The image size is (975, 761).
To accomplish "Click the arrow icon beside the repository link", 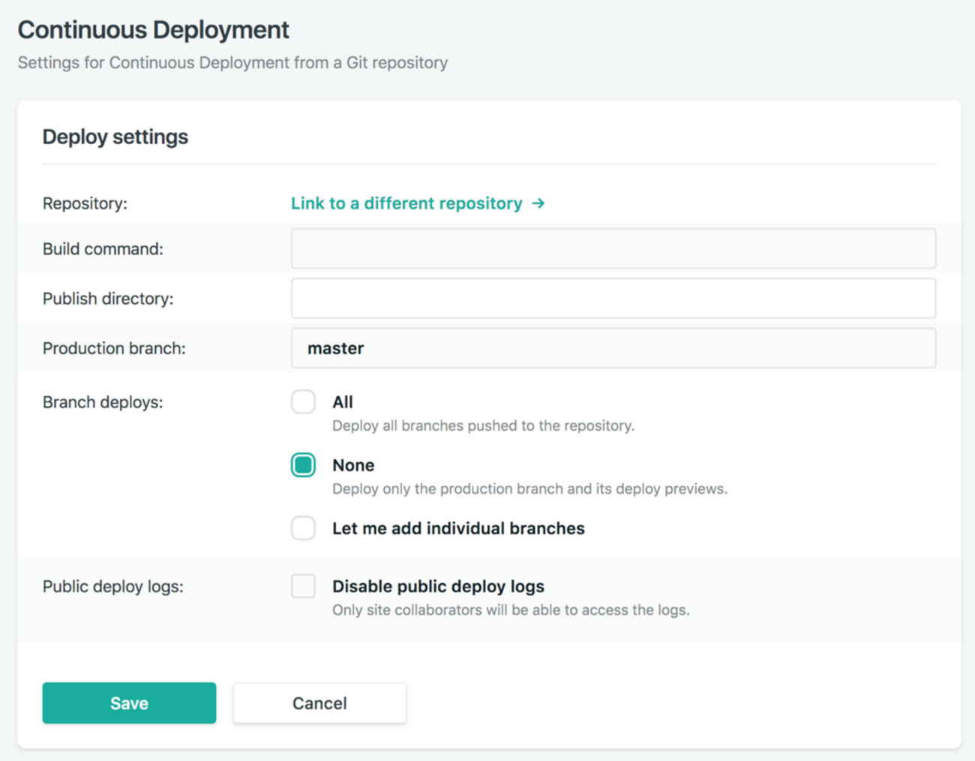I will coord(538,203).
